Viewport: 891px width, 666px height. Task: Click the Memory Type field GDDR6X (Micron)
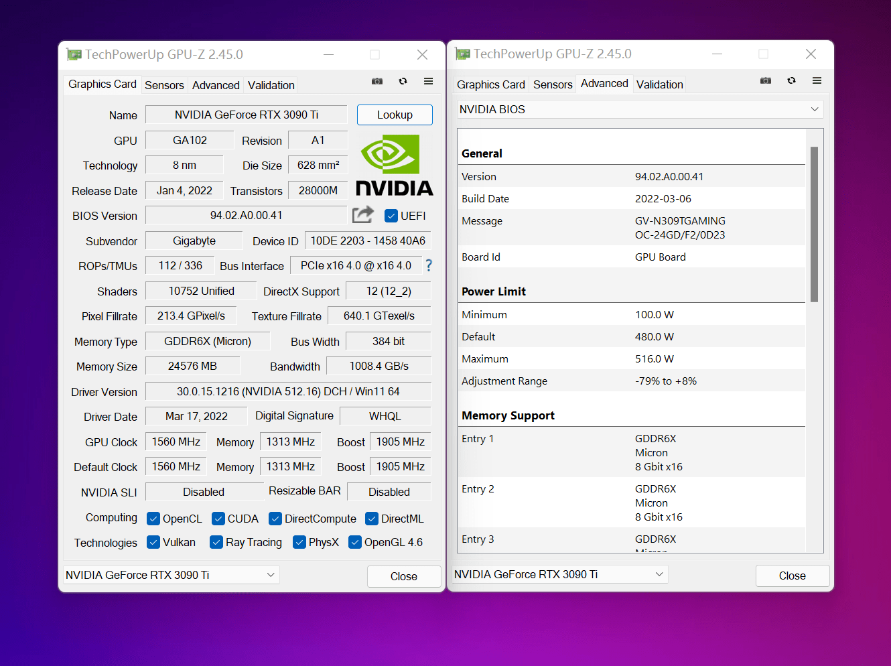208,341
